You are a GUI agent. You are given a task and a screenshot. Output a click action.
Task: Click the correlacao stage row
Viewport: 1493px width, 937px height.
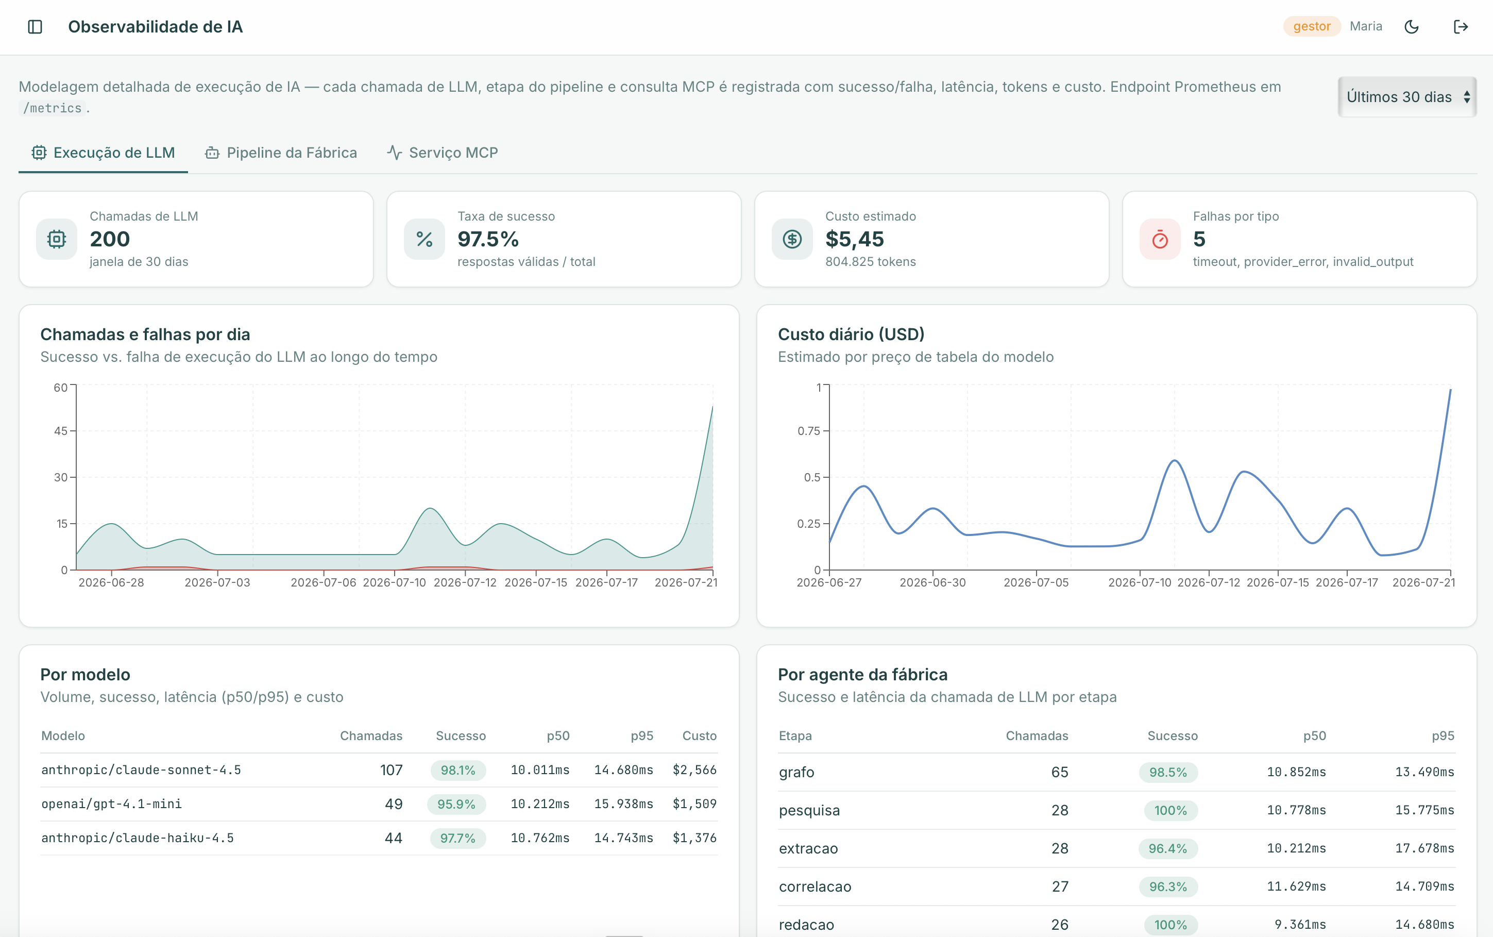tap(1116, 887)
